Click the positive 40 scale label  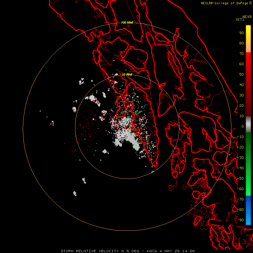click(241, 85)
